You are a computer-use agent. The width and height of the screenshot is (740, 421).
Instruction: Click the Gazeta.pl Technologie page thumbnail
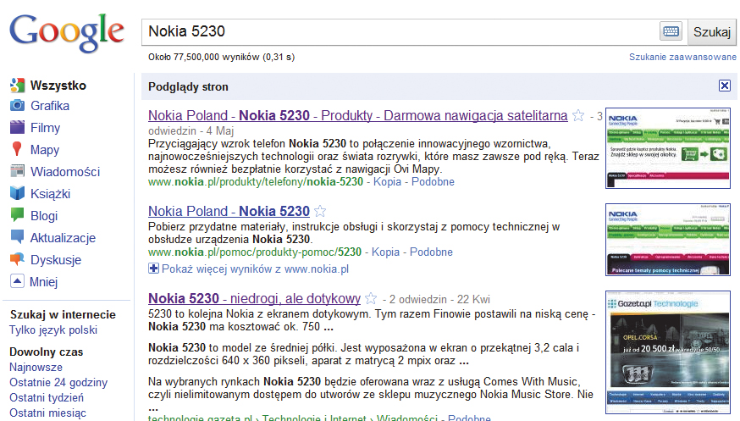point(667,352)
